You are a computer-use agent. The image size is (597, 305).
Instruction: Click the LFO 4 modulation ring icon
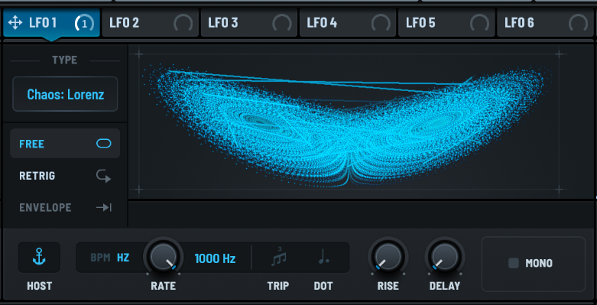tap(381, 24)
